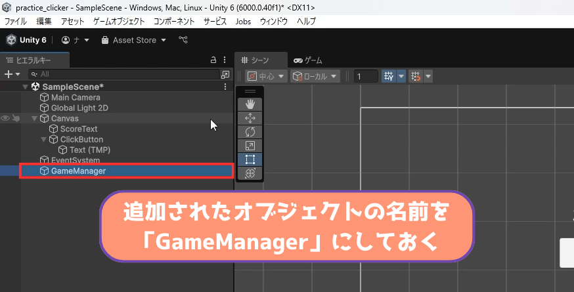The width and height of the screenshot is (574, 292).
Task: Click the Global Light 2D cube icon
Action: pyautogui.click(x=44, y=108)
